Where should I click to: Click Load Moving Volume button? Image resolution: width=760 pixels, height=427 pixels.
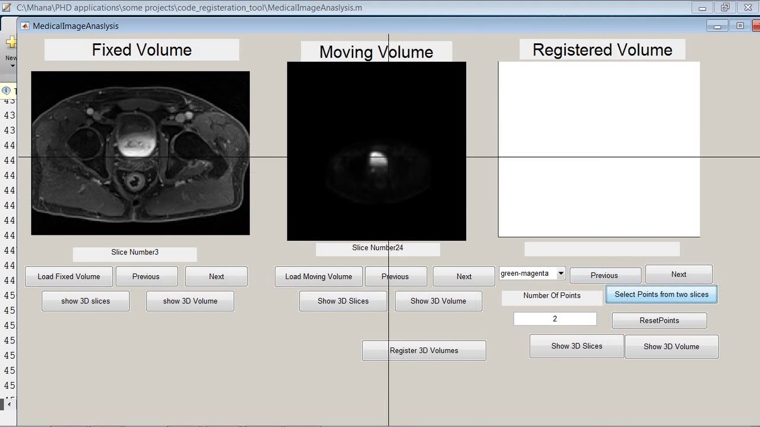coord(318,276)
